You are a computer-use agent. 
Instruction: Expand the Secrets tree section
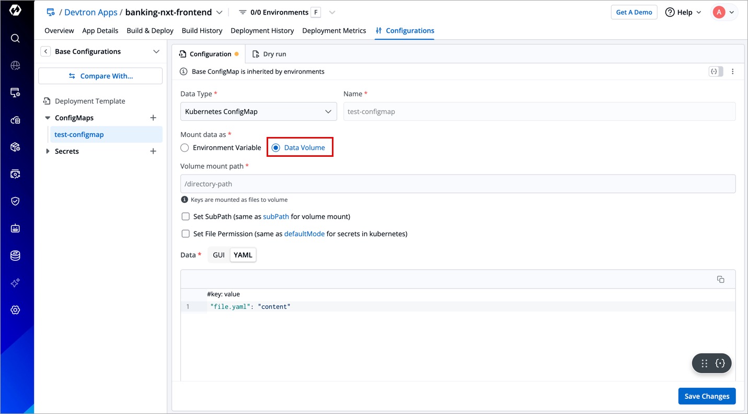tap(48, 152)
